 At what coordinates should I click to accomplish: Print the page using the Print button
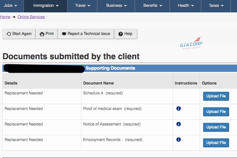(47, 34)
